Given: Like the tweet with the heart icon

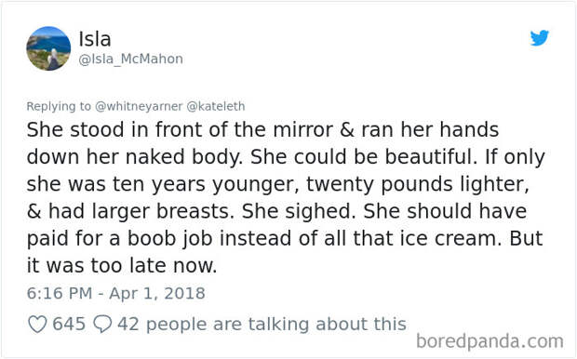Looking at the screenshot, I should click(x=37, y=325).
